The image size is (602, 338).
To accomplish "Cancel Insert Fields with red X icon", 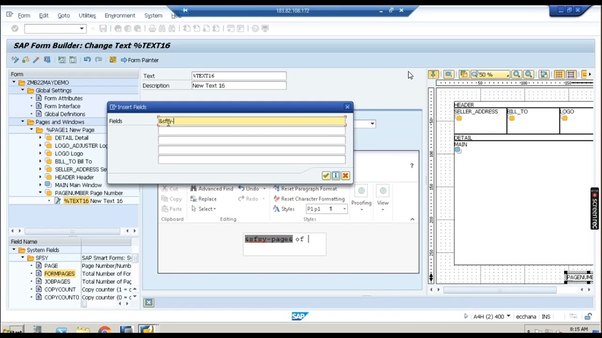I will tap(346, 176).
